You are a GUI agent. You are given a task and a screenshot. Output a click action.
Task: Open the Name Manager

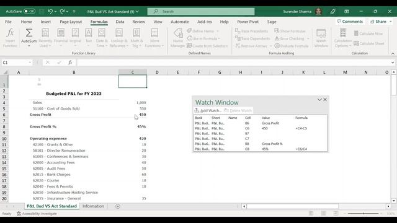click(178, 38)
